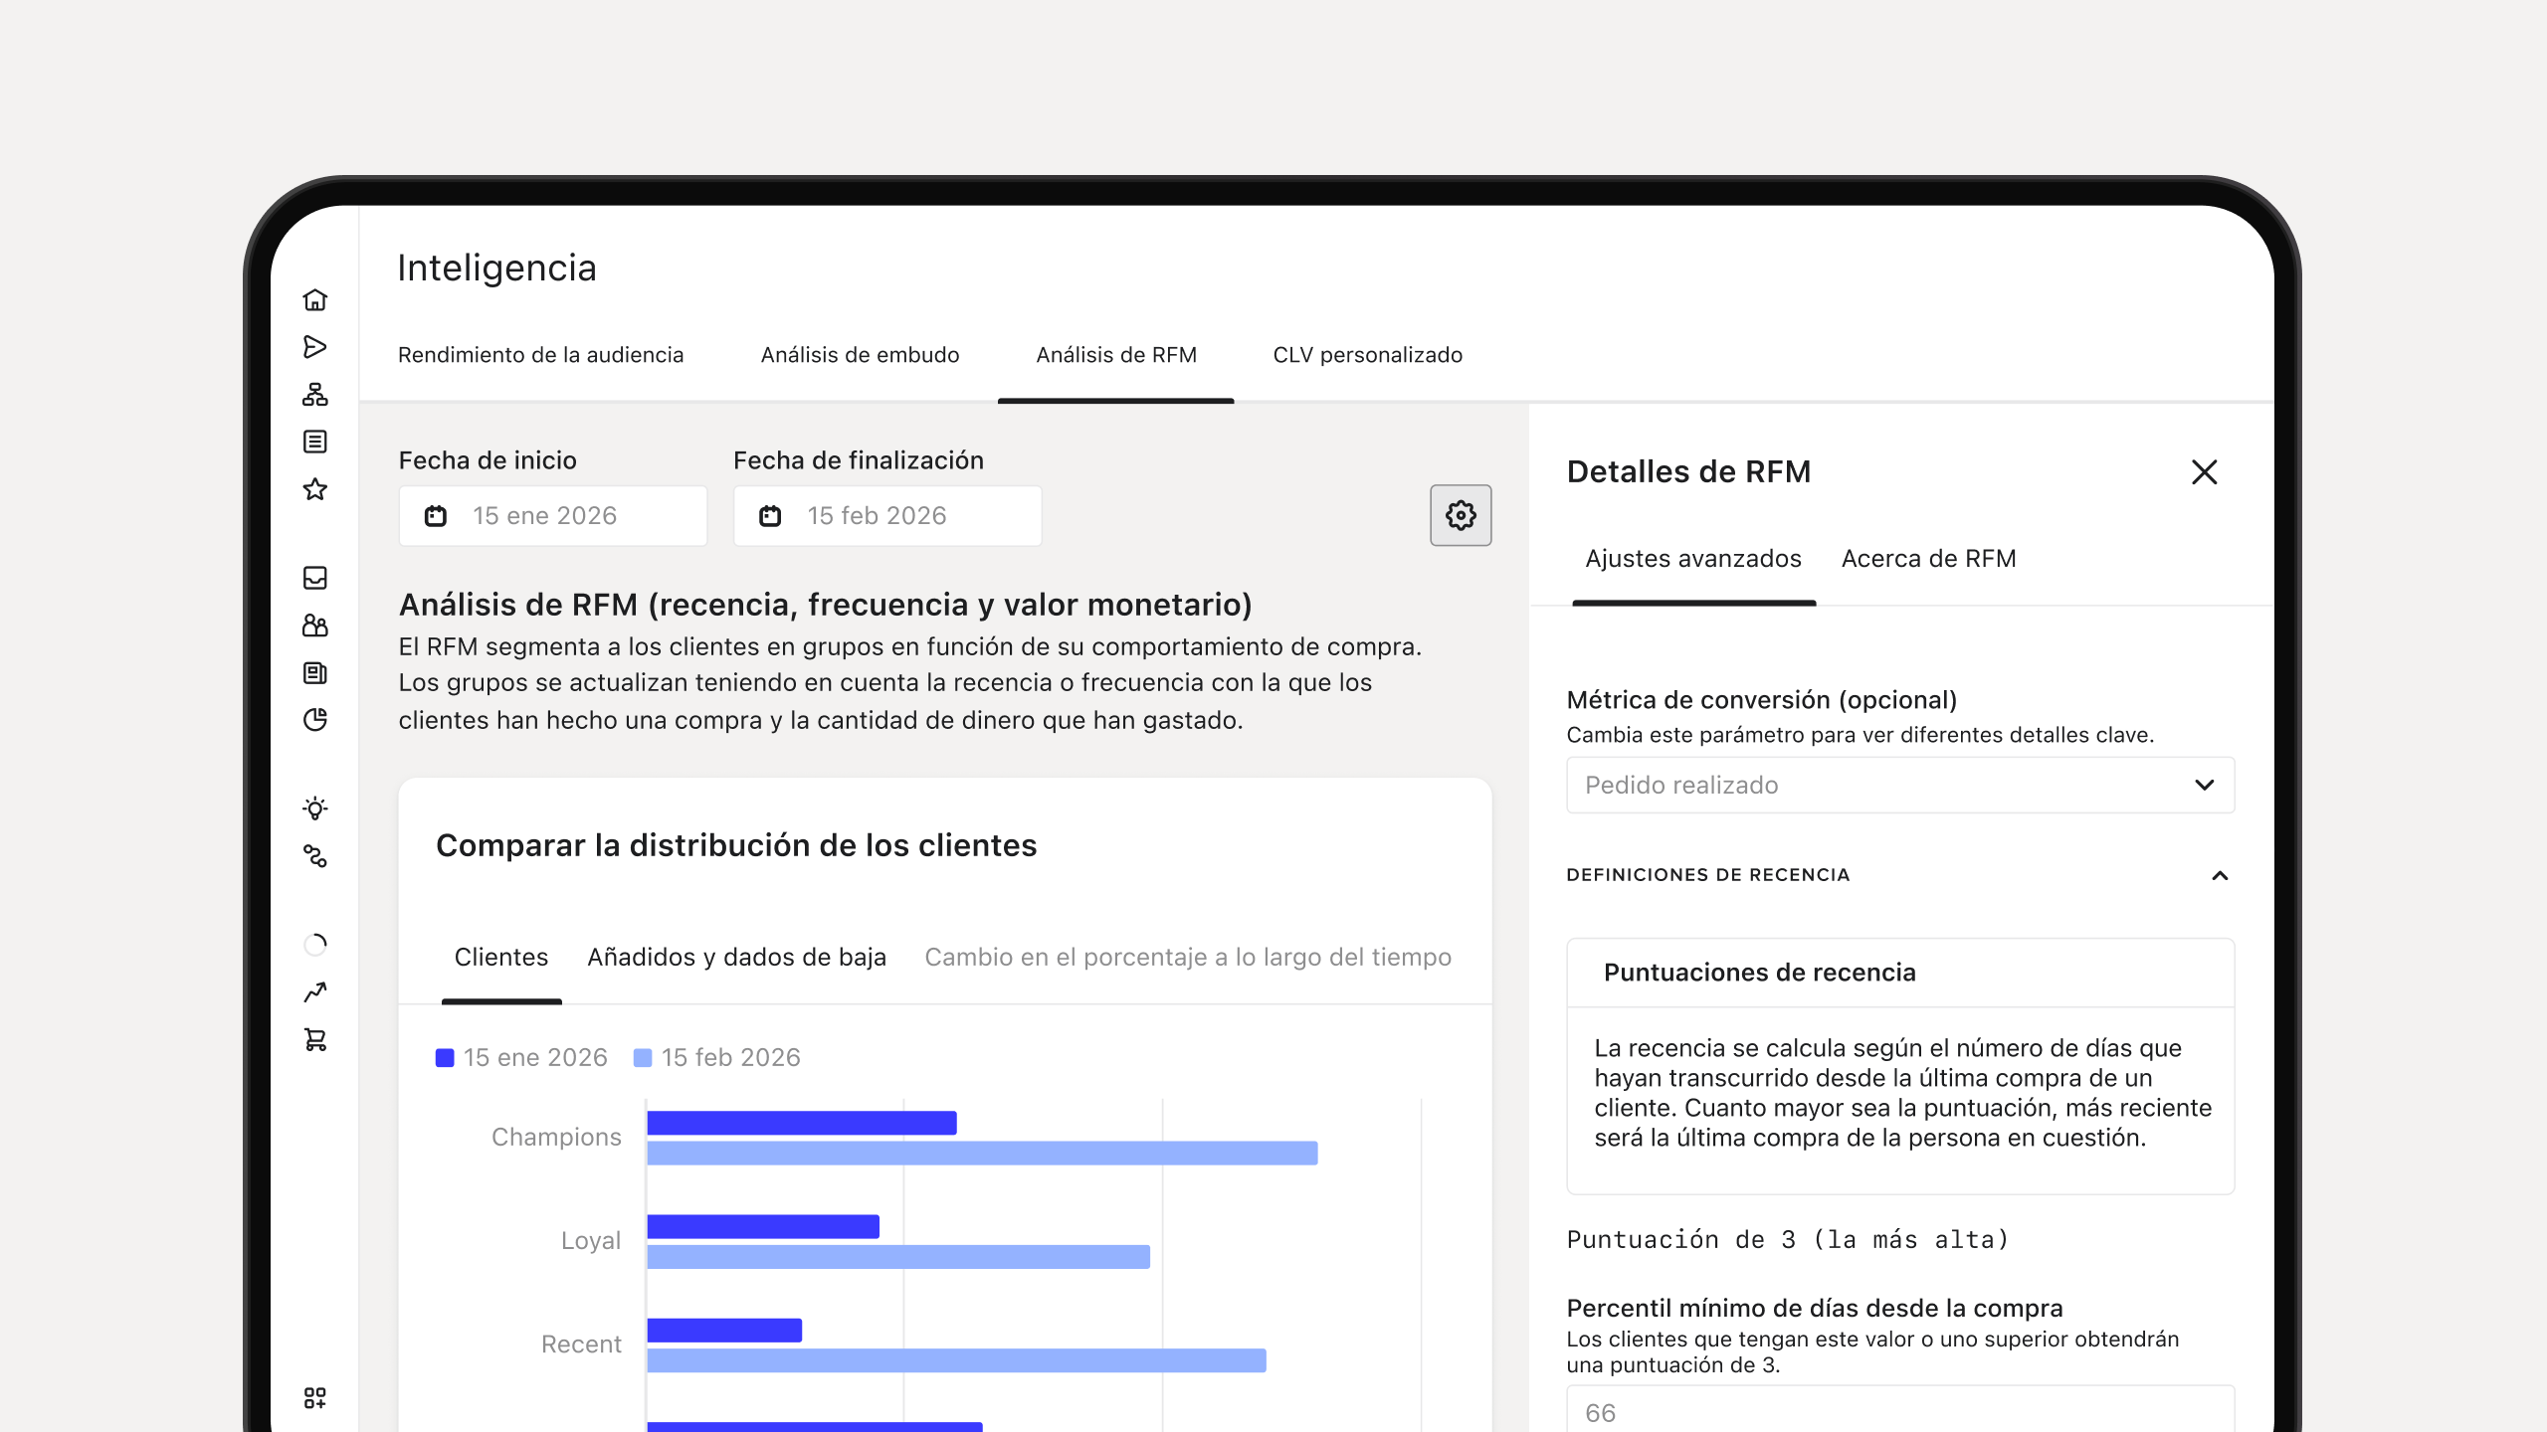Open the Pedido realizado conversion metric dropdown

1900,785
